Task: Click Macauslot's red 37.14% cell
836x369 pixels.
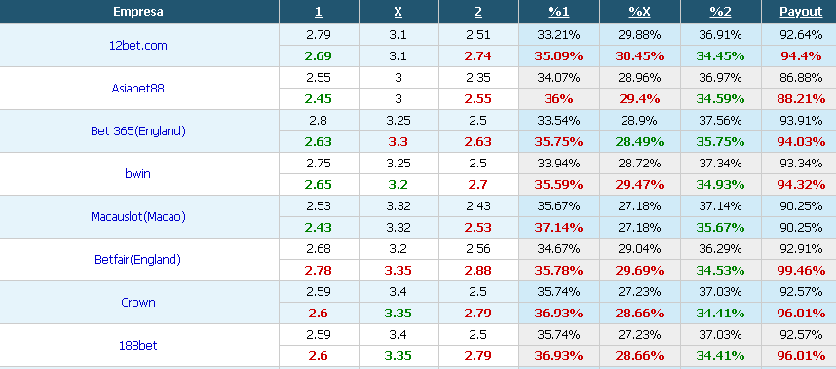Action: (558, 228)
